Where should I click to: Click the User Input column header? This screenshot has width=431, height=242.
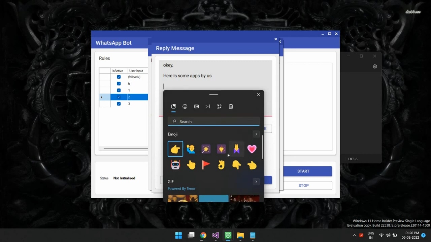(x=137, y=71)
